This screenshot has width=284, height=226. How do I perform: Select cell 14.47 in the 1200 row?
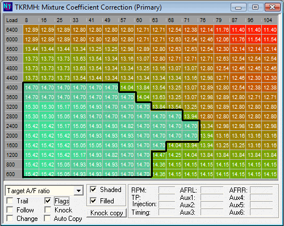tap(158, 155)
